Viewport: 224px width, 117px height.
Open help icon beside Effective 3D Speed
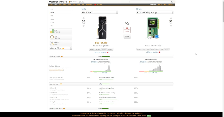(x=62, y=77)
